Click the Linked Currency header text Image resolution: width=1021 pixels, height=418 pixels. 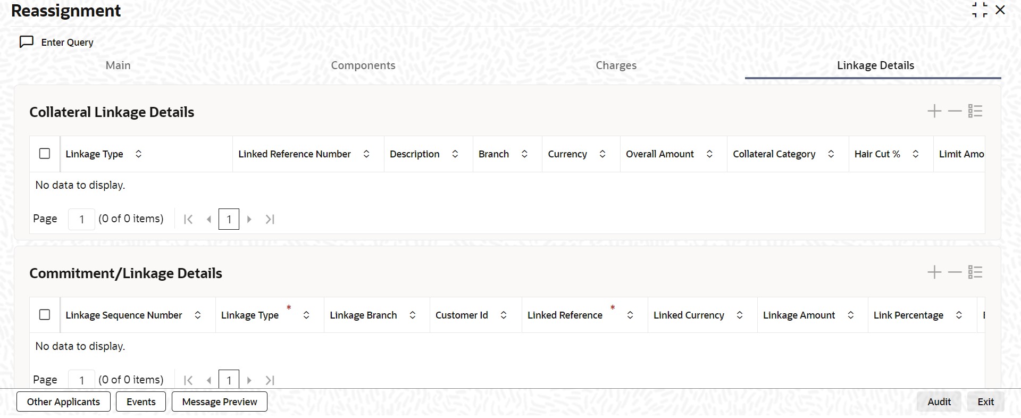tap(689, 315)
